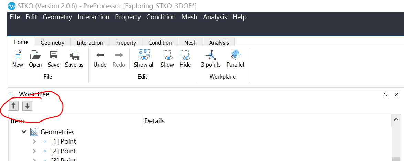This screenshot has width=404, height=161.
Task: Open the Help menu
Action: tap(239, 17)
